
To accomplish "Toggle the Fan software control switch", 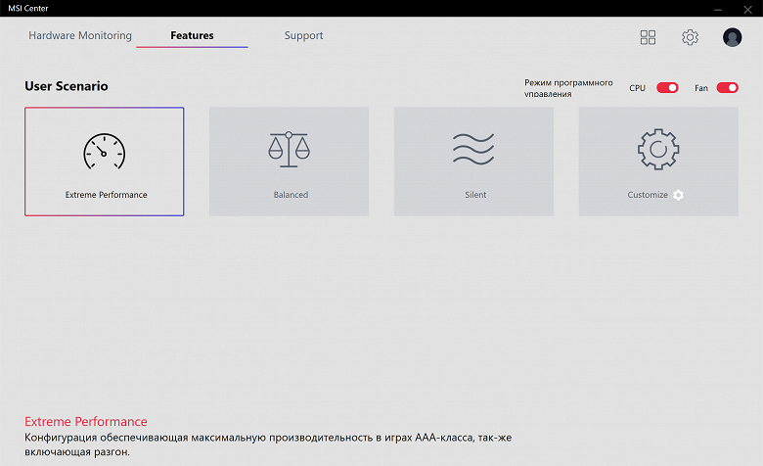I will tap(728, 88).
